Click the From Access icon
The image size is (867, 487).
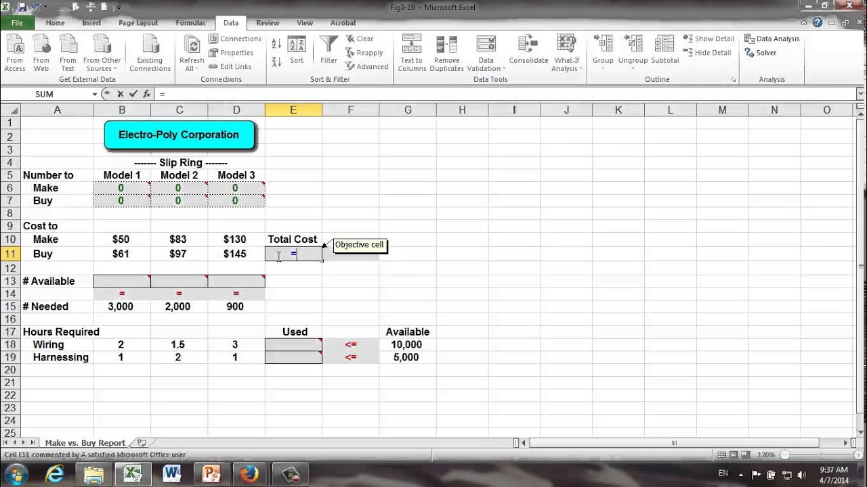click(15, 53)
